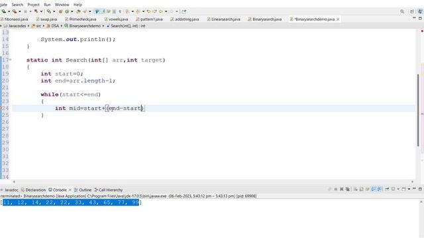Toggle Pin Console button

tap(387, 189)
